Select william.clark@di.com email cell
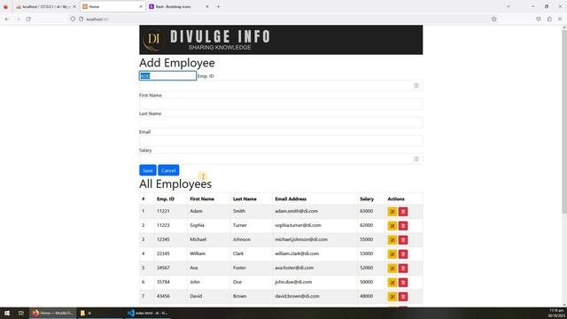The image size is (567, 319). [x=297, y=253]
